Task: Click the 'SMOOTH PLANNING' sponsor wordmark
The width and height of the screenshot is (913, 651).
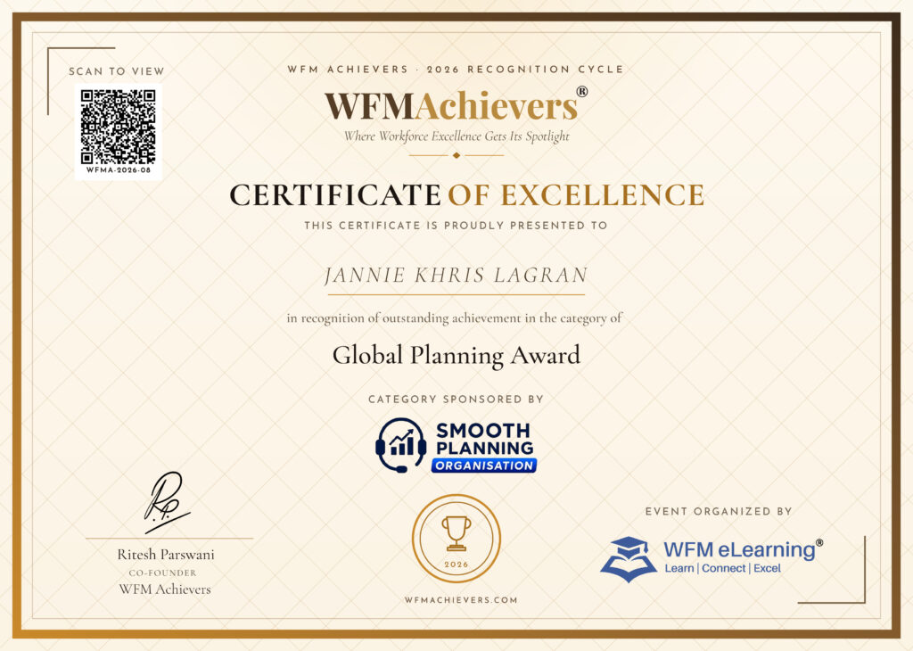Action: (484, 439)
